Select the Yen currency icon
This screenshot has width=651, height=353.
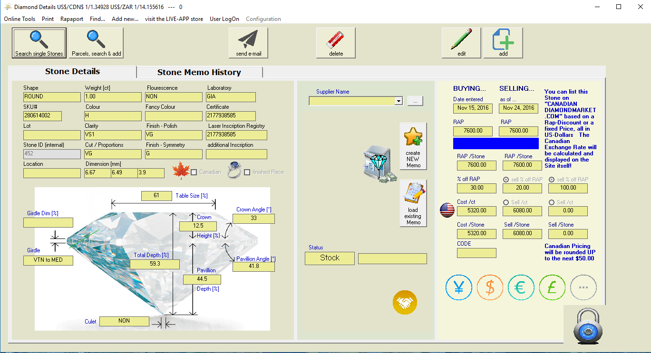pyautogui.click(x=458, y=287)
